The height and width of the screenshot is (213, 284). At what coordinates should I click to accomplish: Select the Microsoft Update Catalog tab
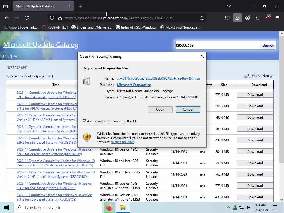click(x=44, y=6)
